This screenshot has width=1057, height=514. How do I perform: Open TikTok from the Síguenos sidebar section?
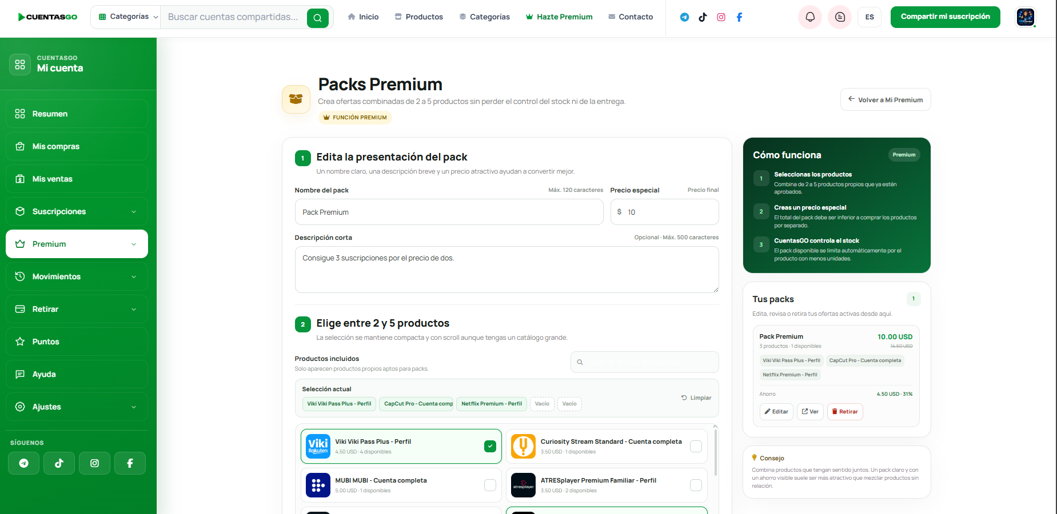[59, 463]
